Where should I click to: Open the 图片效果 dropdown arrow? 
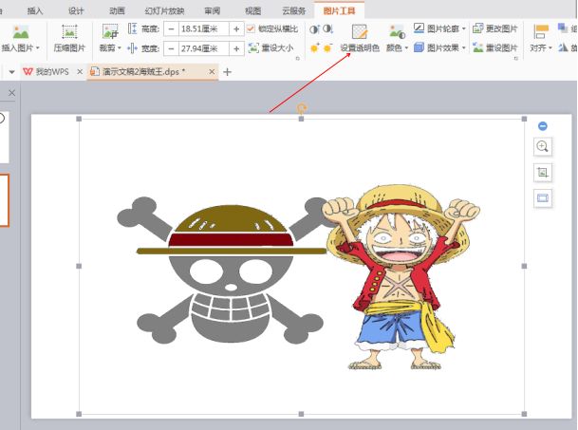[x=464, y=47]
